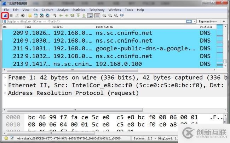Image resolution: width=230 pixels, height=143 pixels.
Task: Open the Help menu
Action: click(140, 10)
